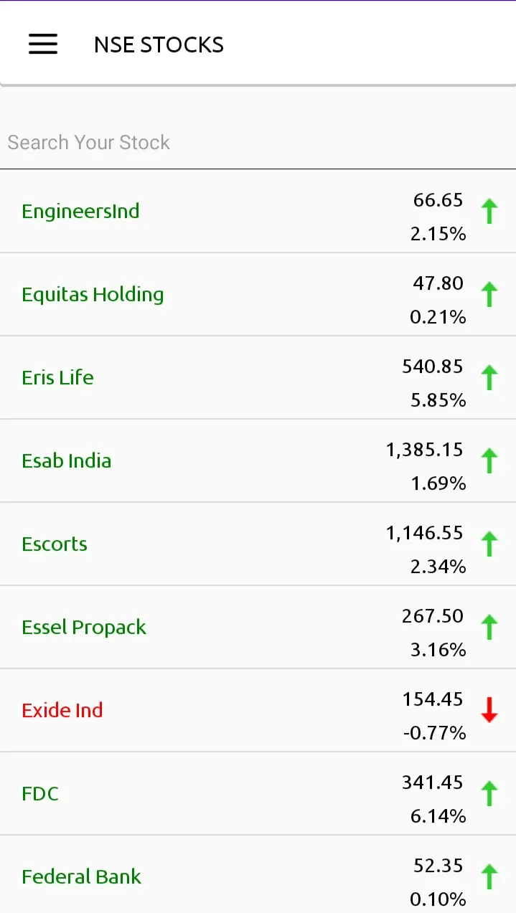Viewport: 516px width, 913px height.
Task: Select the Equitas Holding stock name
Action: [x=93, y=295]
